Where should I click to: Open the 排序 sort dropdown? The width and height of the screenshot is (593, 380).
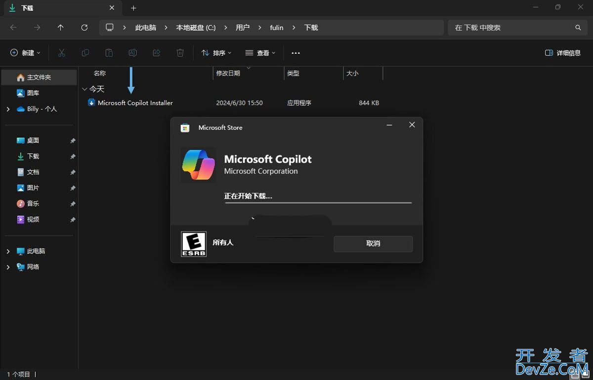click(216, 53)
